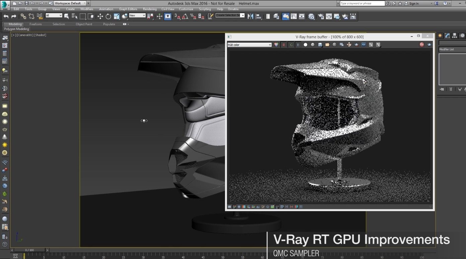The image size is (466, 259).
Task: Save the image from V-Ray frame buffer
Action: (x=320, y=45)
